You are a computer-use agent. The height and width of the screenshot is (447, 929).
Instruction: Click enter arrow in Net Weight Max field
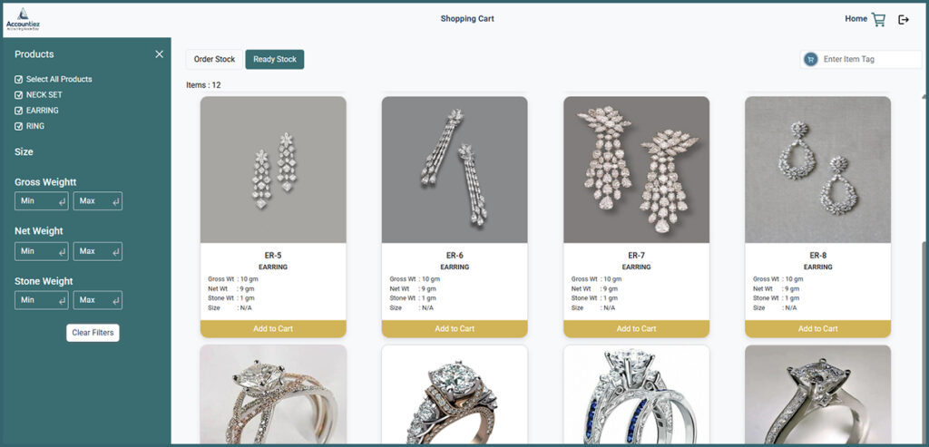pos(115,252)
